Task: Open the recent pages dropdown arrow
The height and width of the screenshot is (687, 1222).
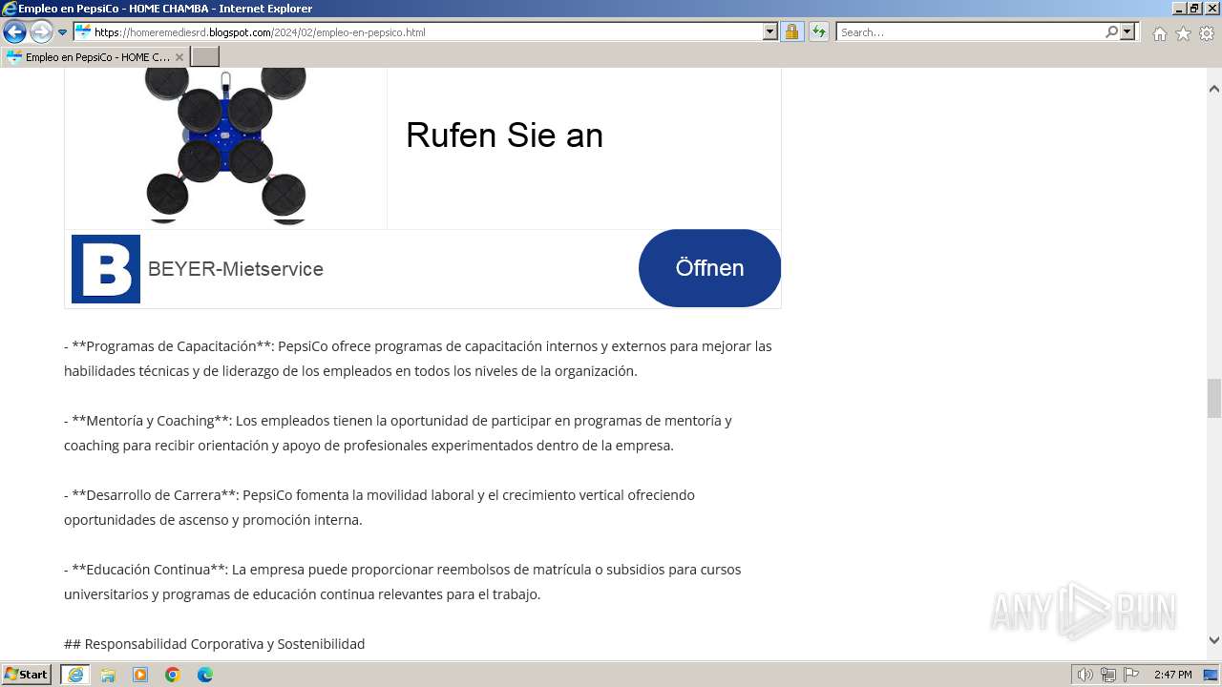Action: [x=63, y=32]
